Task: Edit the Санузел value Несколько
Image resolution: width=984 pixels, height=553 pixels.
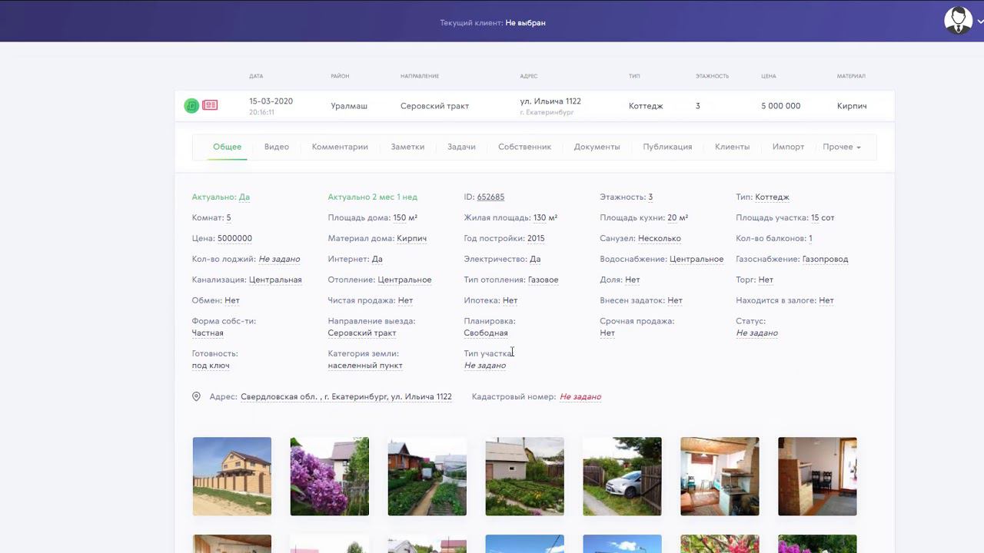Action: coord(660,239)
